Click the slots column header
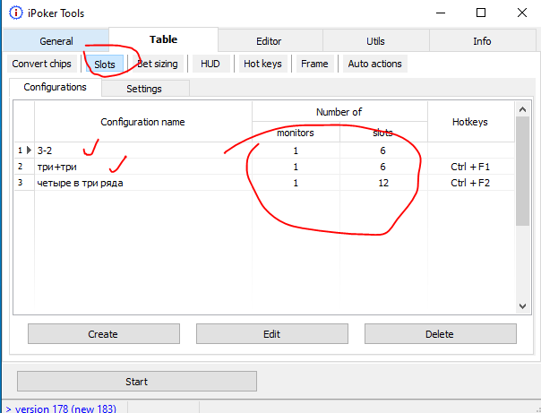The width and height of the screenshot is (541, 413). (383, 133)
